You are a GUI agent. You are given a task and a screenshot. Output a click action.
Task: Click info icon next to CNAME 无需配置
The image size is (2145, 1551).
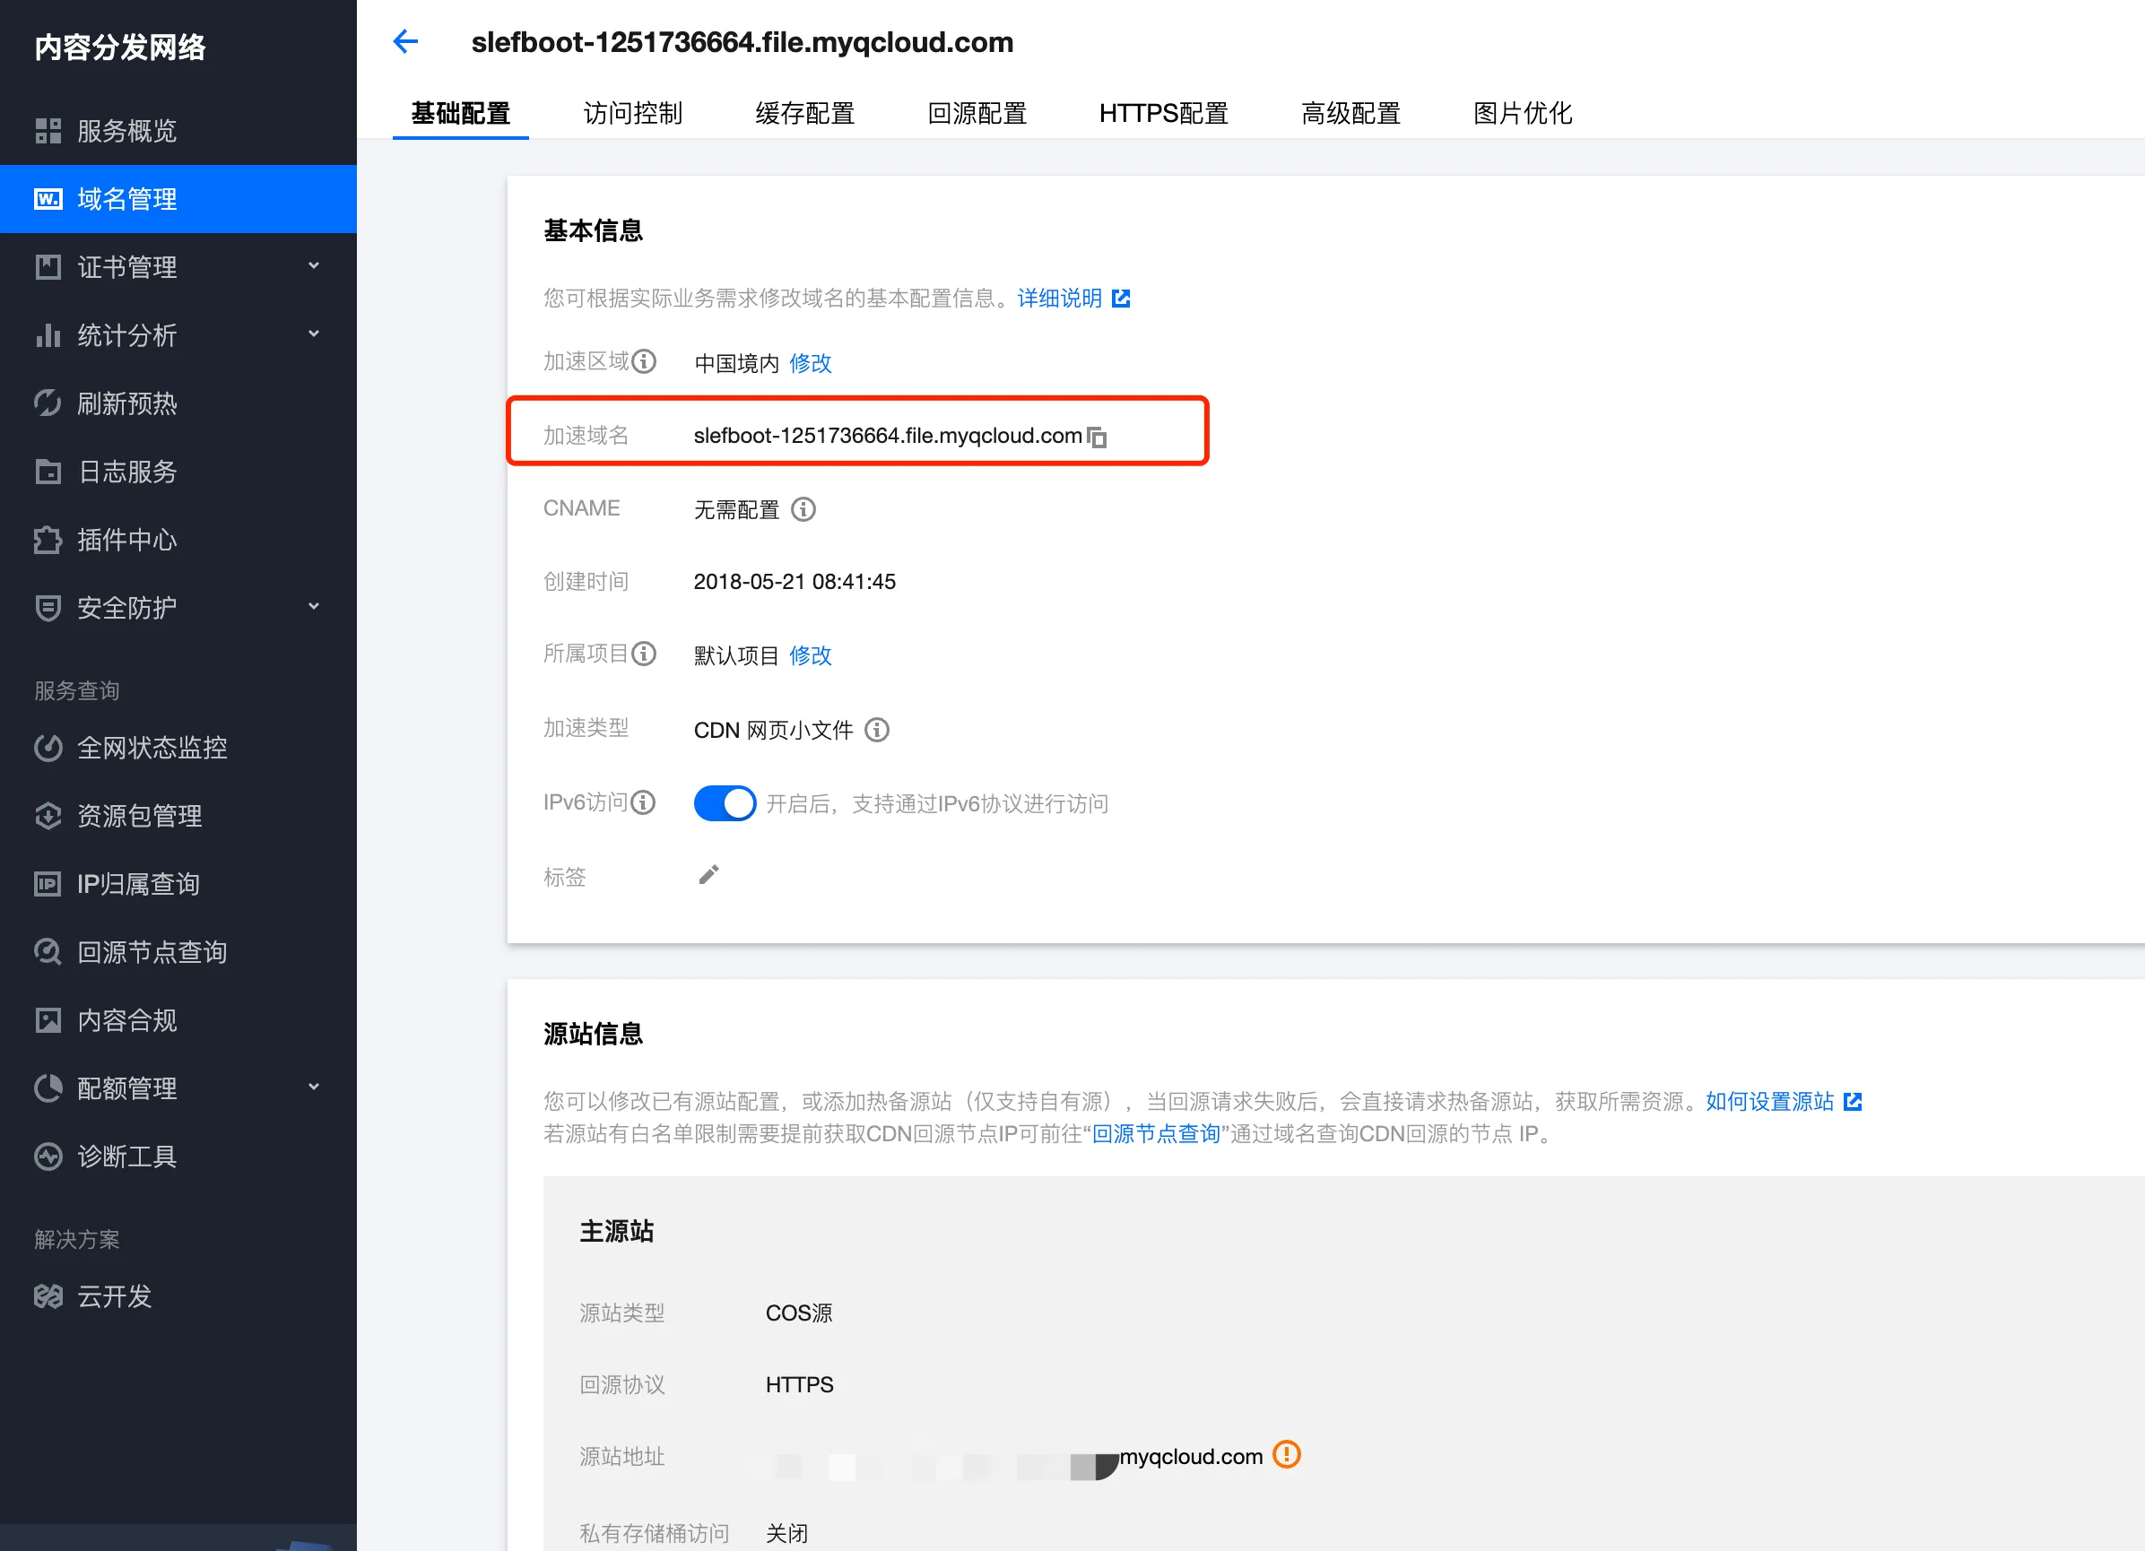[803, 510]
